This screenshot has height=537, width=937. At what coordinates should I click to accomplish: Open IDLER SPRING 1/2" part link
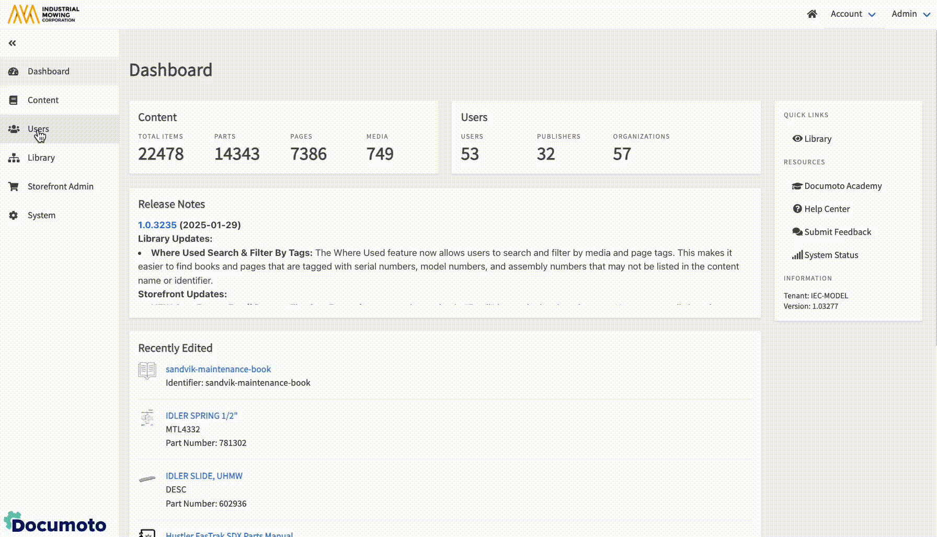201,416
